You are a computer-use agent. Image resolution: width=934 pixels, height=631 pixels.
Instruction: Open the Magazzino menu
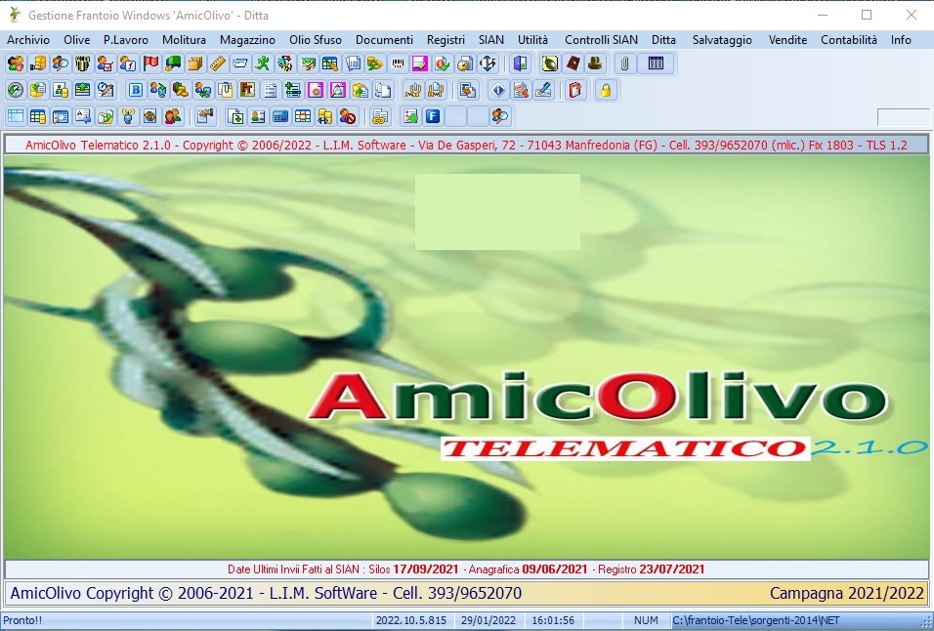[247, 40]
